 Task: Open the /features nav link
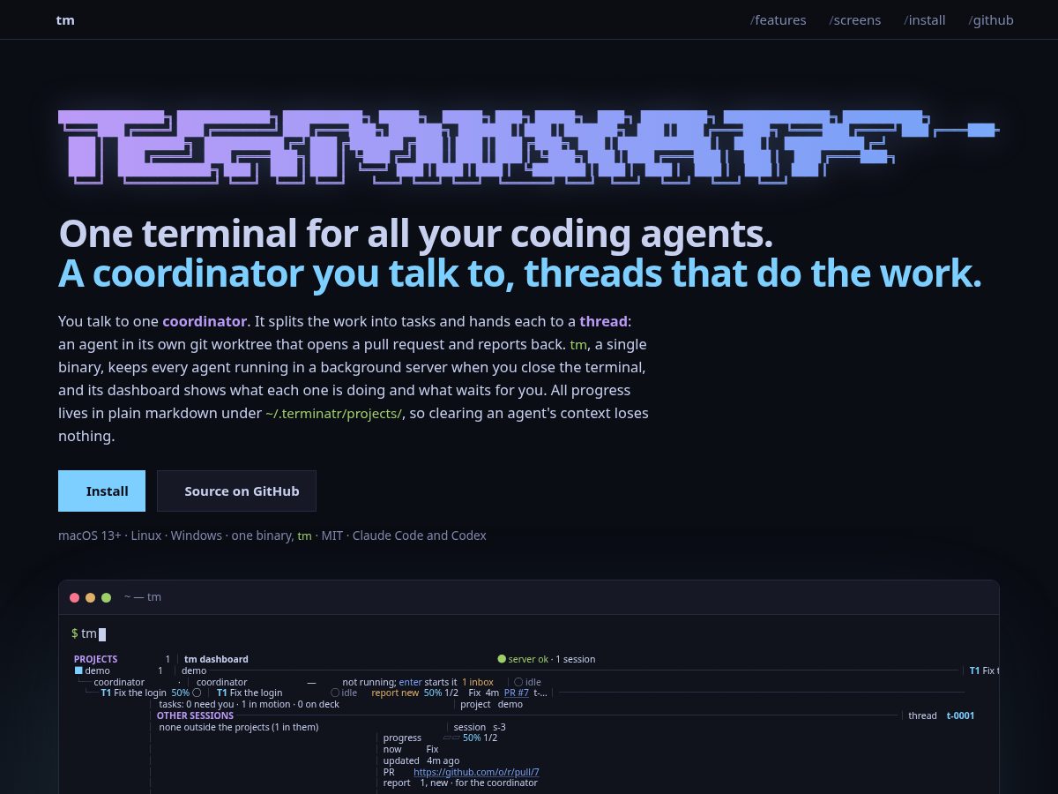[778, 19]
